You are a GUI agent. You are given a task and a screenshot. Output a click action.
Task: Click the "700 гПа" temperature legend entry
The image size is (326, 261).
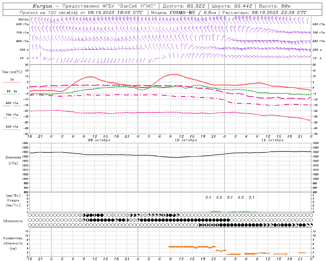12,115
